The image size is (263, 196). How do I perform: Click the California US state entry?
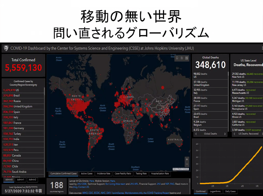point(247,123)
